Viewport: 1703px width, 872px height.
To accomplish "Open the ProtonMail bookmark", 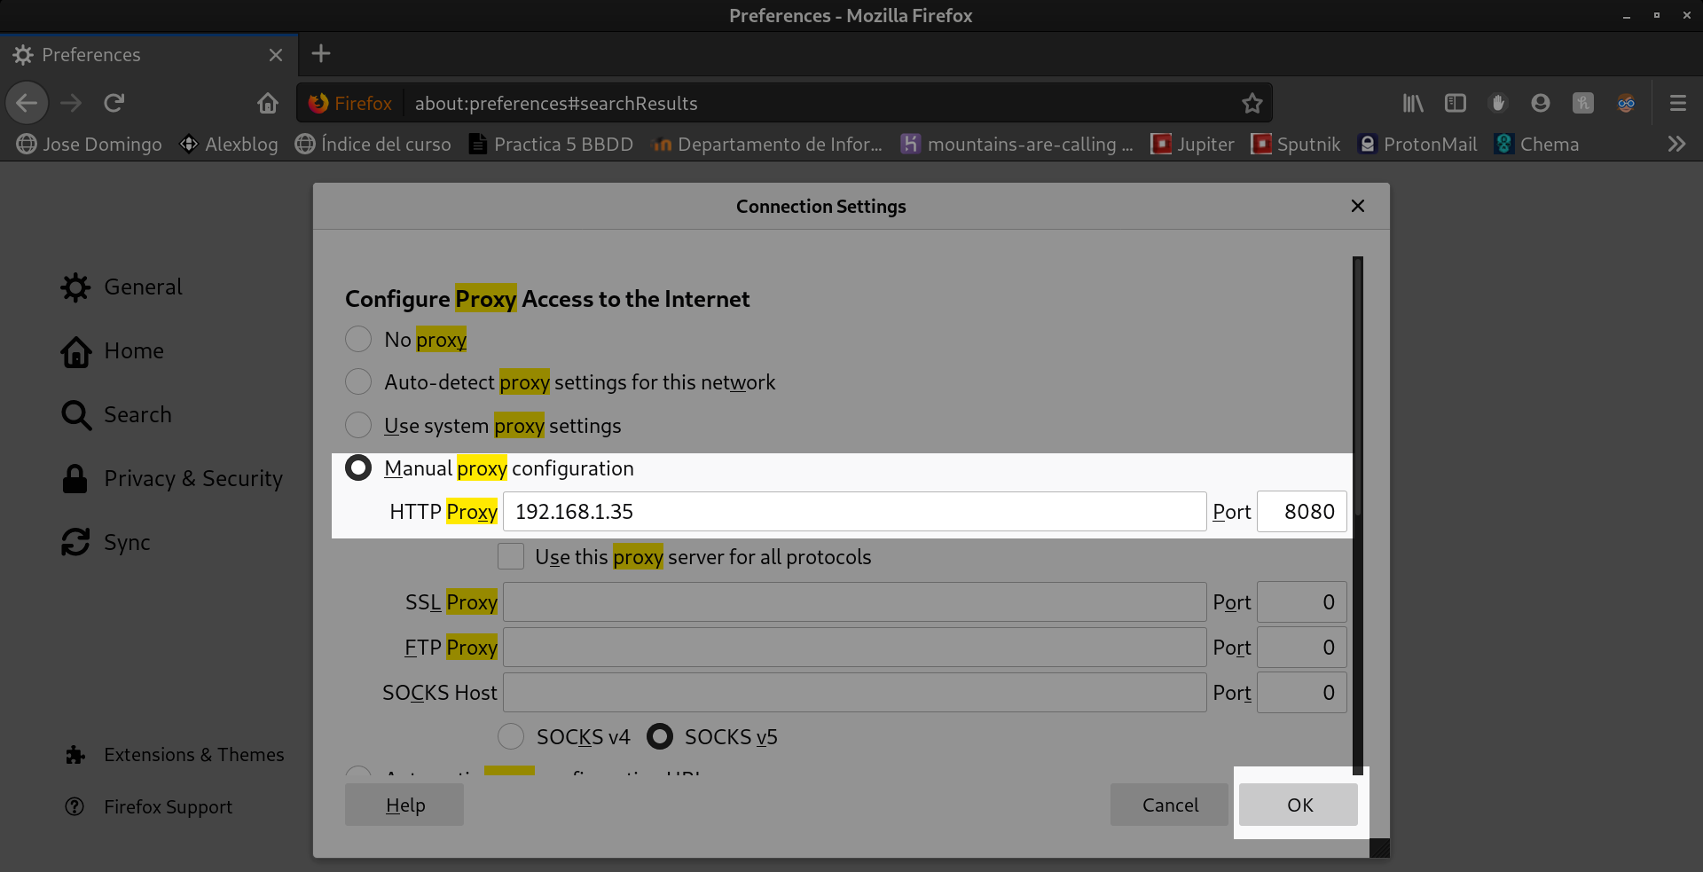I will 1417,144.
